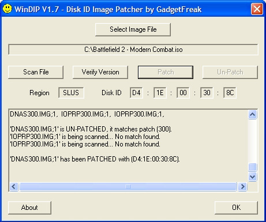Click the Disk ID field showing 8C
The height and width of the screenshot is (222, 266).
(x=230, y=93)
